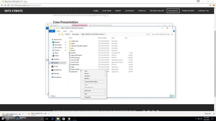Viewport: 216px width, 121px height.
Task: Open Google Chrome from the taskbar
Action: point(69,119)
